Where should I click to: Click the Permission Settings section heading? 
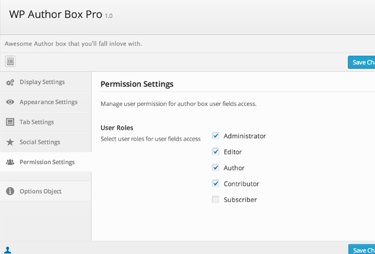pyautogui.click(x=137, y=84)
